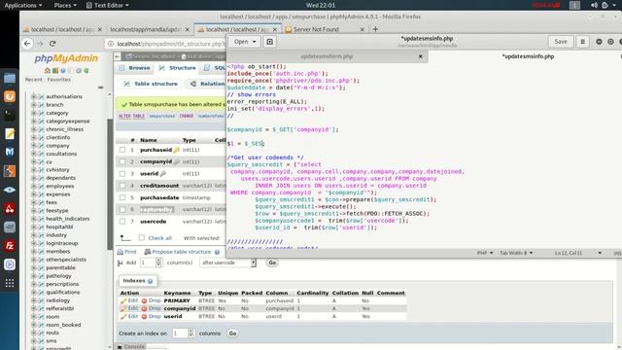Open the notes app in the dock
This screenshot has height=350, width=622.
tap(10, 134)
